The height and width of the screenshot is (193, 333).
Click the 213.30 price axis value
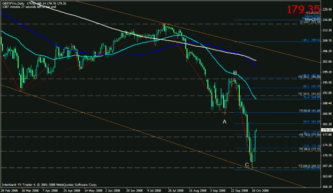click(x=327, y=30)
